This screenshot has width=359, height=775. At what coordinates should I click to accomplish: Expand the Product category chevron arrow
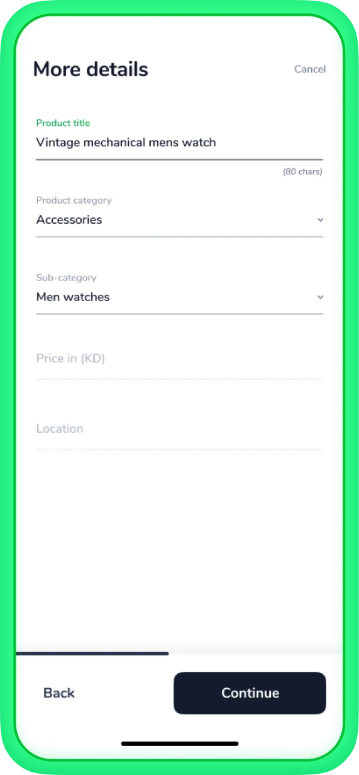pyautogui.click(x=320, y=220)
